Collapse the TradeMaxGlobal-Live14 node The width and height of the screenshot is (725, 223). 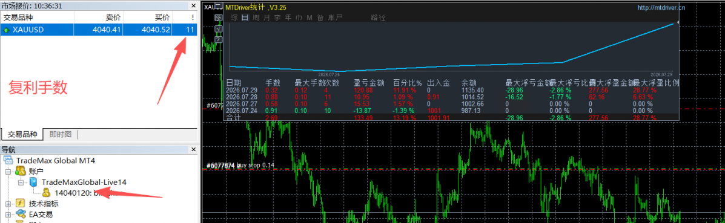point(21,183)
